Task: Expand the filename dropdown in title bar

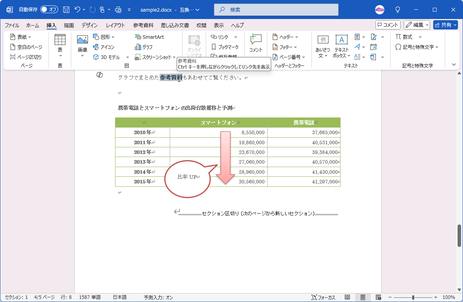Action: 198,10
